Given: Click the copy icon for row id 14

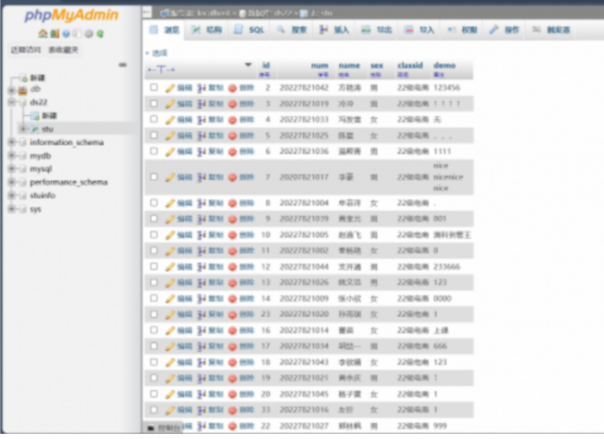Looking at the screenshot, I should coord(201,299).
